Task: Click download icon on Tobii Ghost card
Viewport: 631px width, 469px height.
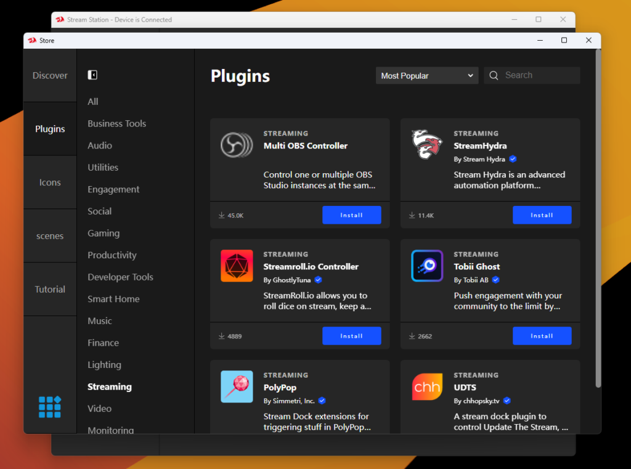Action: [412, 336]
